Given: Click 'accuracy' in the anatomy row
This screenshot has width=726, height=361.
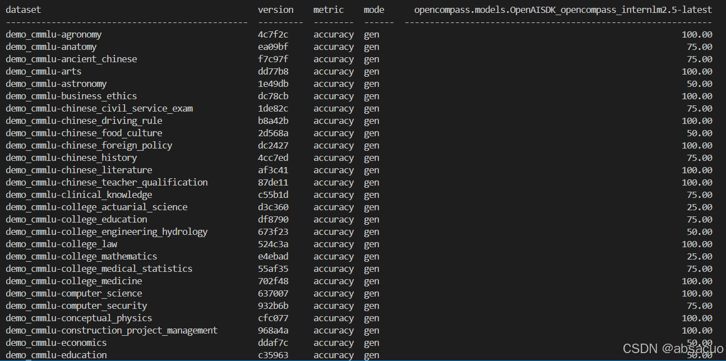Looking at the screenshot, I should [334, 47].
